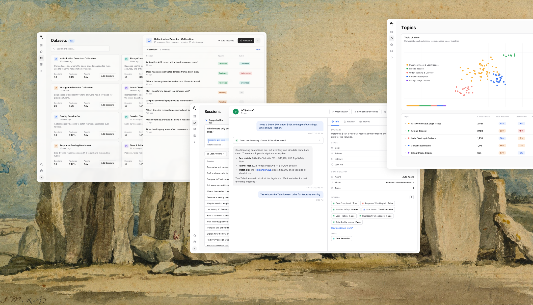Open the dashboard grid icon in Sessions sidebar

pyautogui.click(x=195, y=116)
